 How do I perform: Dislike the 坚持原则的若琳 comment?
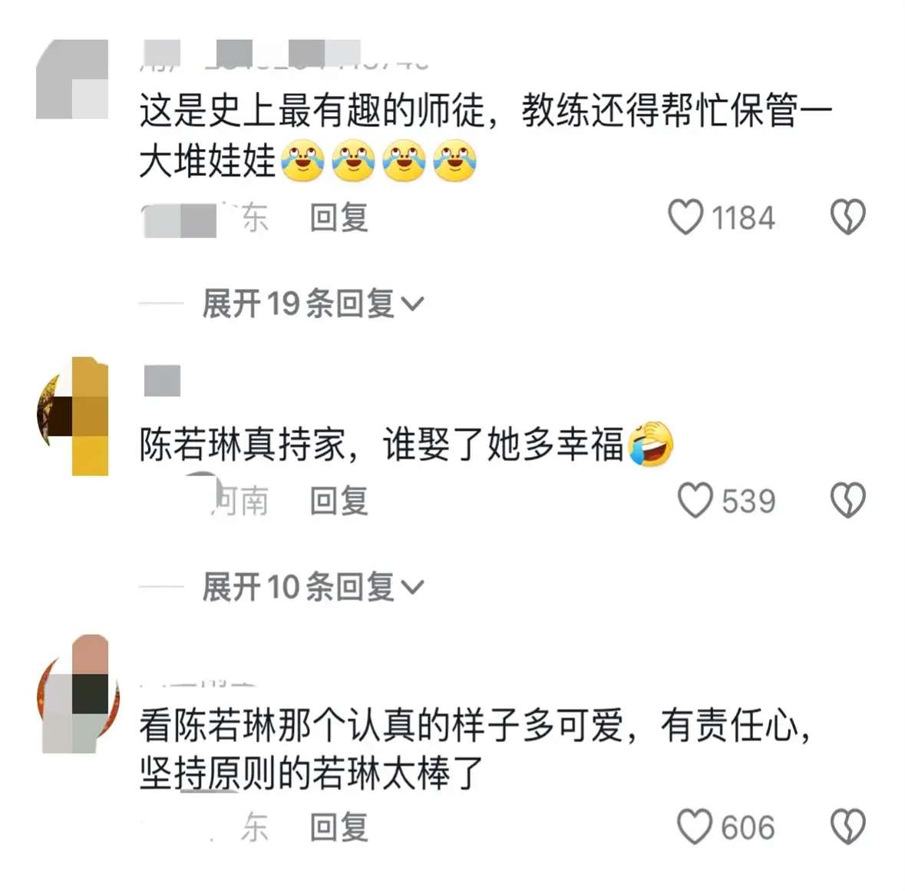point(848,827)
